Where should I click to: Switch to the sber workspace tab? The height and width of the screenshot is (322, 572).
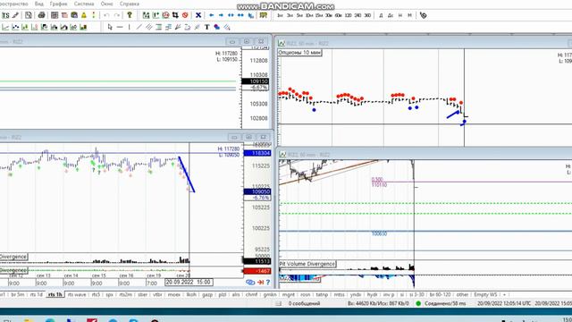143,294
